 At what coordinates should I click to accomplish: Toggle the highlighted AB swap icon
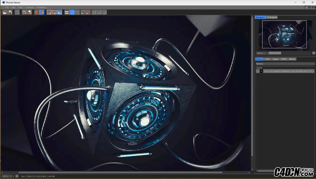[72, 12]
